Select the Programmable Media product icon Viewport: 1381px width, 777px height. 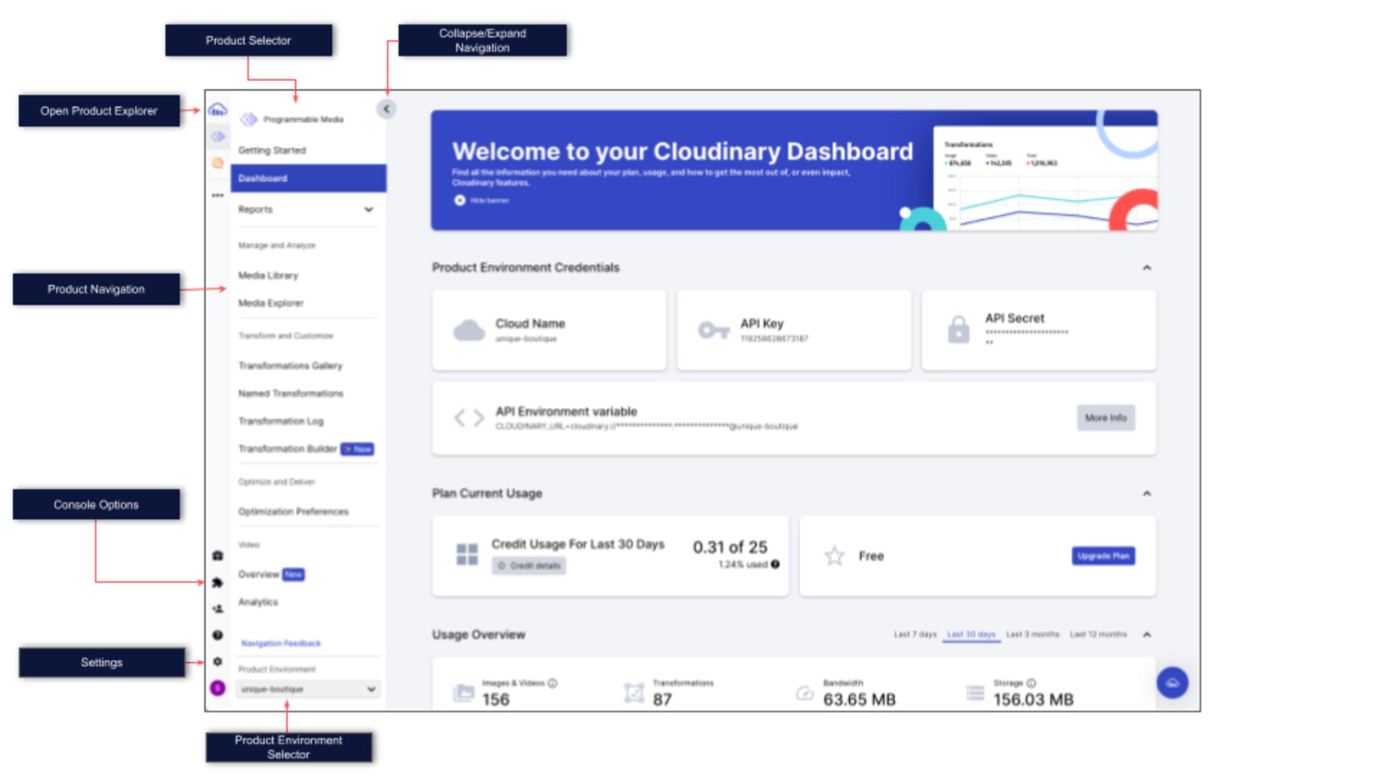[x=217, y=136]
